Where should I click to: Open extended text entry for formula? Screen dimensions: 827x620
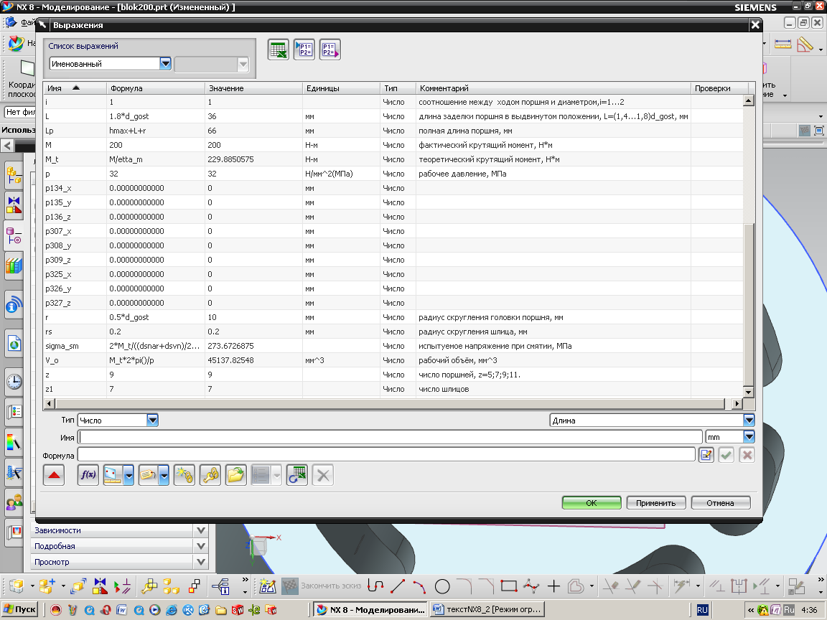(x=706, y=455)
